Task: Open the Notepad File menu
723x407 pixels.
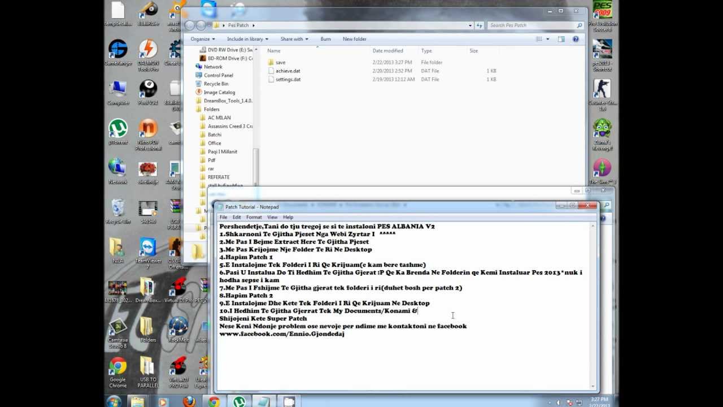Action: tap(224, 217)
